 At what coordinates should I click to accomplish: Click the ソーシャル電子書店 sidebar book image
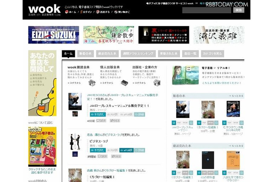tap(42, 147)
